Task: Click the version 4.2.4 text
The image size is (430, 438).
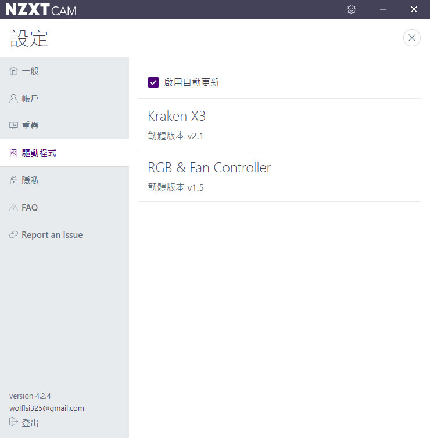Action: coord(30,396)
